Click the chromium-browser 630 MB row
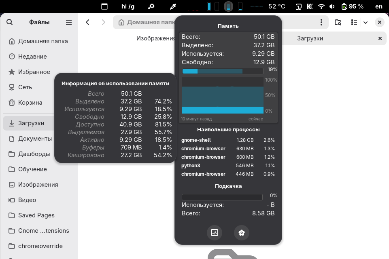389x259 pixels. pyautogui.click(x=228, y=149)
